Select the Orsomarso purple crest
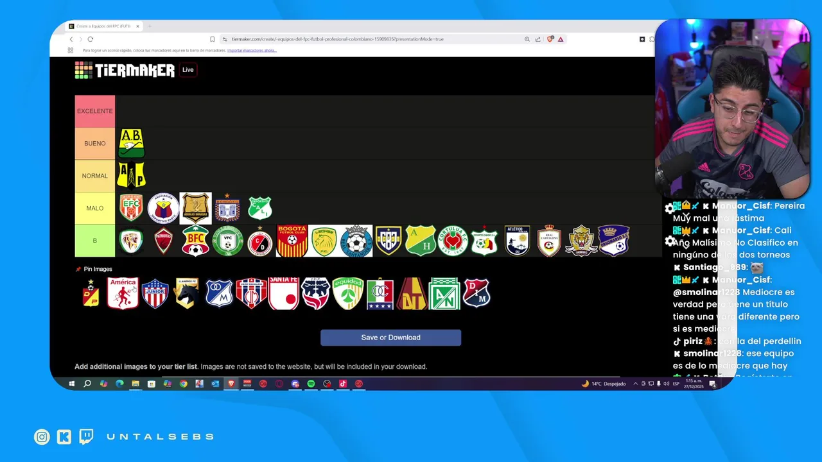 [x=613, y=241]
